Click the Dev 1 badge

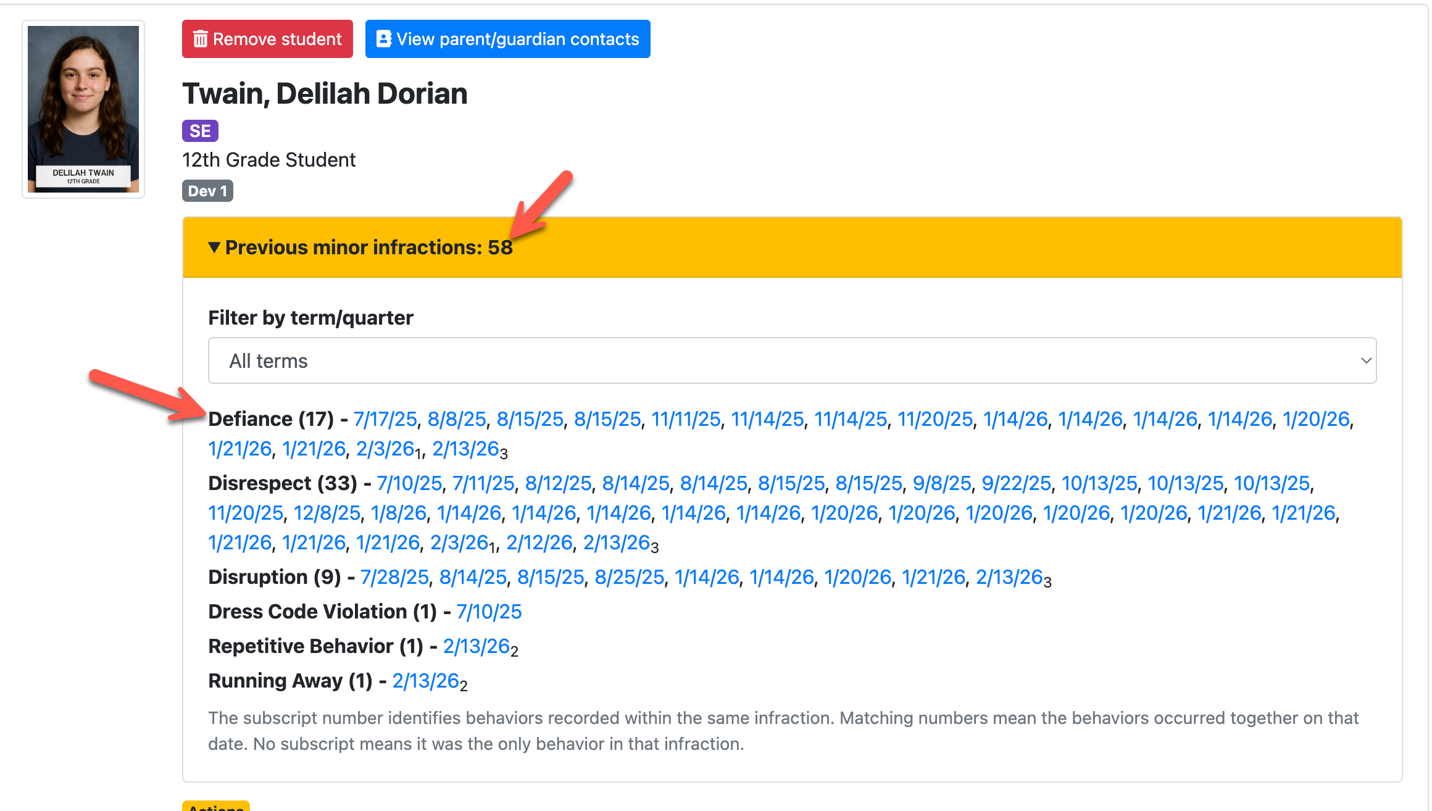click(x=207, y=191)
